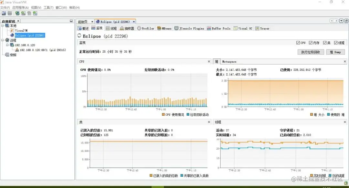Open the 文件(F) menu
The width and height of the screenshot is (349, 188).
pos(5,7)
